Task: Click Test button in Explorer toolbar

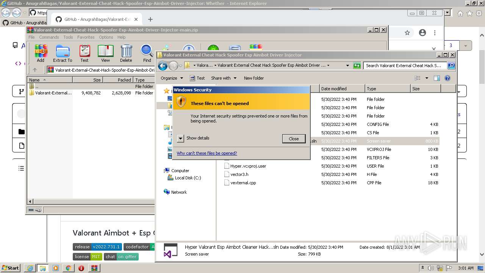Action: (197, 78)
